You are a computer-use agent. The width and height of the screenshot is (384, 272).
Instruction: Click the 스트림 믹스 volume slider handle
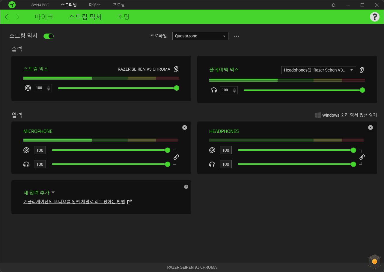pos(177,88)
